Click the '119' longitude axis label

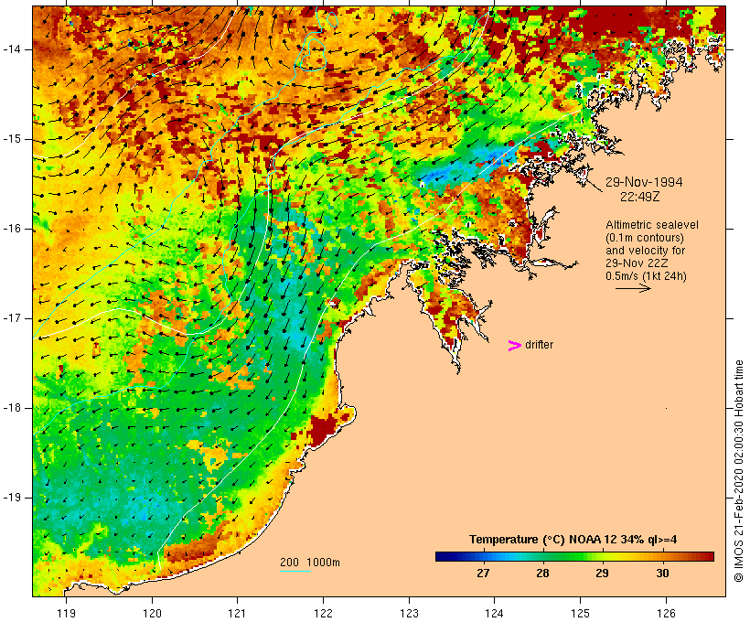[x=67, y=613]
